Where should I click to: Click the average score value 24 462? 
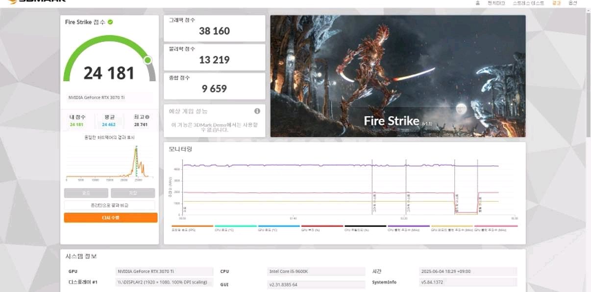(109, 125)
